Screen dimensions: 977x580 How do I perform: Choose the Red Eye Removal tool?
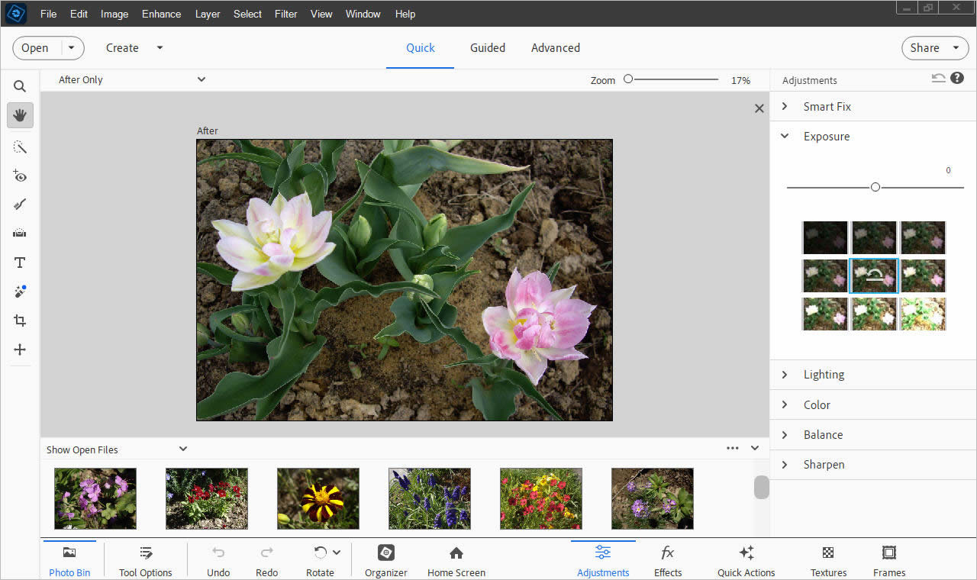click(x=20, y=176)
